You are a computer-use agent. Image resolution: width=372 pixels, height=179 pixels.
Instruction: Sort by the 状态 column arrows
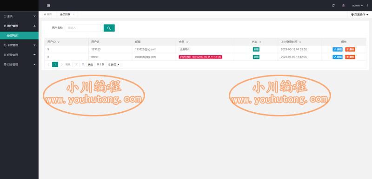[x=260, y=42]
